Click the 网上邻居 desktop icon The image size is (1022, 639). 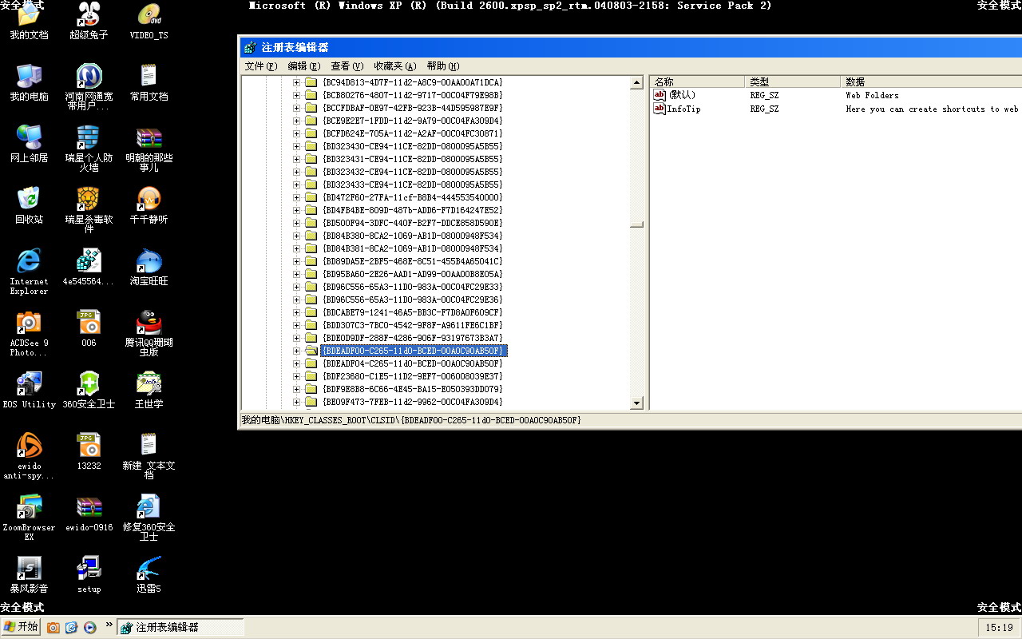point(29,137)
